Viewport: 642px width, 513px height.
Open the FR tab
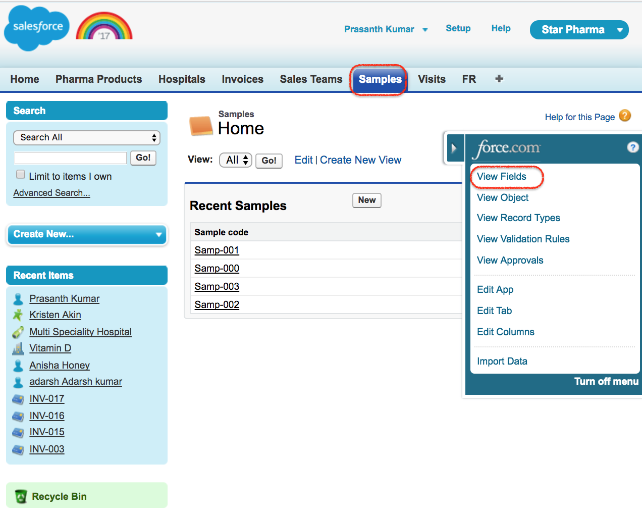[x=469, y=79]
